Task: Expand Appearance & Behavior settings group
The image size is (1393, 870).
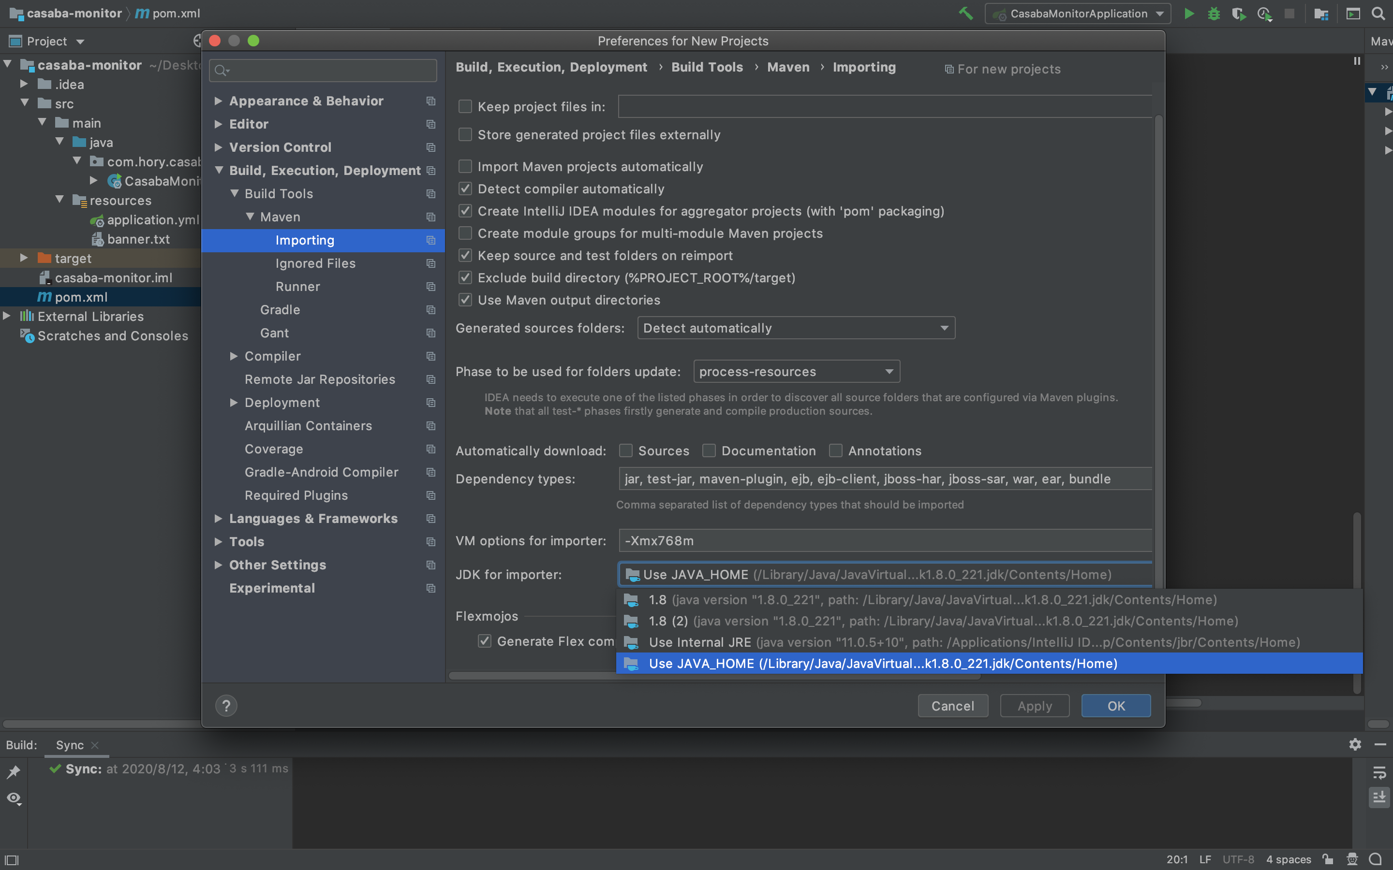Action: coord(218,101)
